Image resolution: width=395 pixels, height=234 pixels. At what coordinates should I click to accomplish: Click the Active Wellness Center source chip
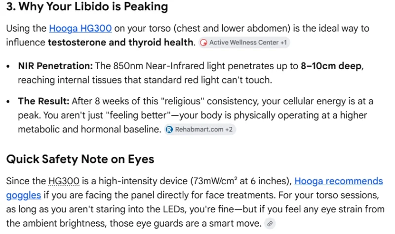(x=244, y=42)
